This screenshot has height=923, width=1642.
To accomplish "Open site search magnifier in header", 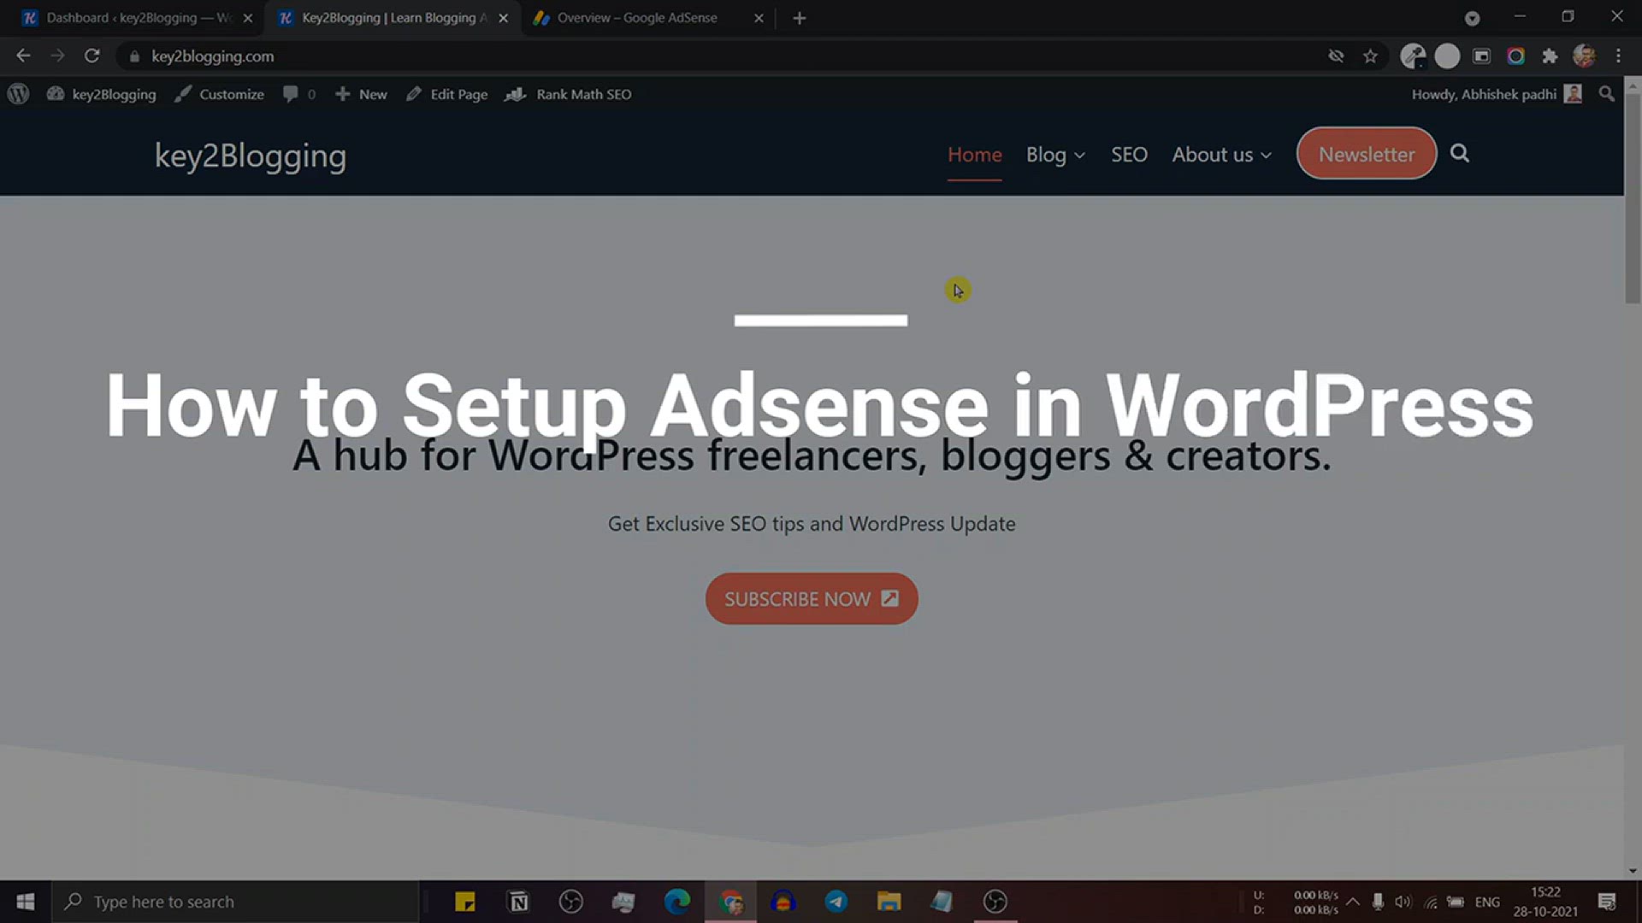I will tap(1460, 154).
